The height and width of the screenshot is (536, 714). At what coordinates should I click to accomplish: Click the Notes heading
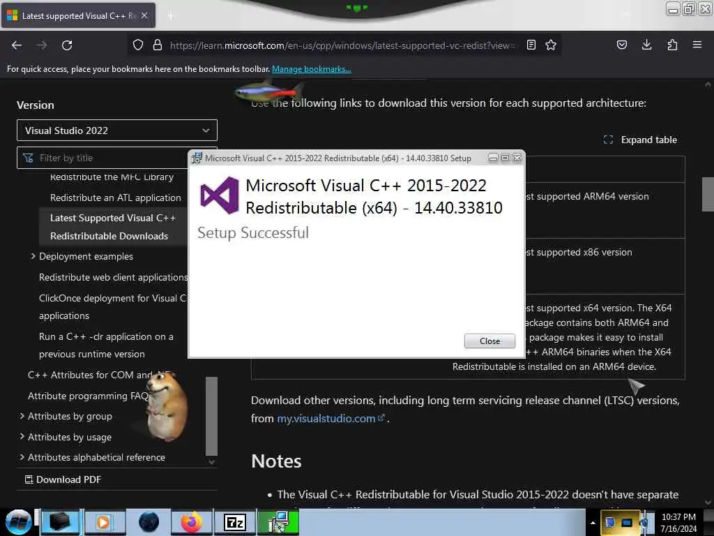[276, 461]
